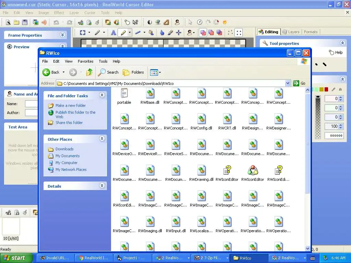Toggle the boxed four-dots grid button
Viewport: 351px width, 263px height.
239,33
